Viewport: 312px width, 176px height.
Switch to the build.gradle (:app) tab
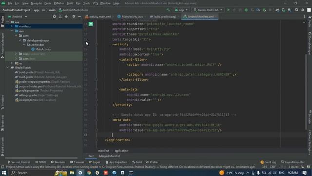[163, 16]
